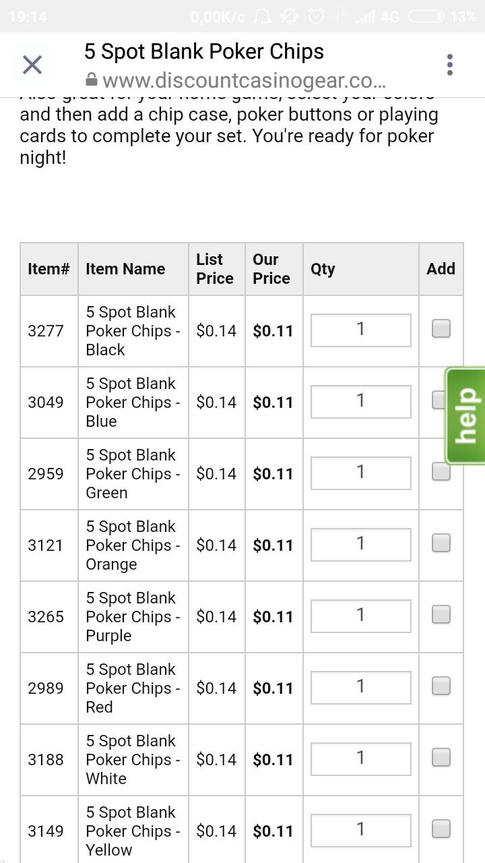Tap the discountcasinogear URL text
485x863 pixels.
[245, 81]
